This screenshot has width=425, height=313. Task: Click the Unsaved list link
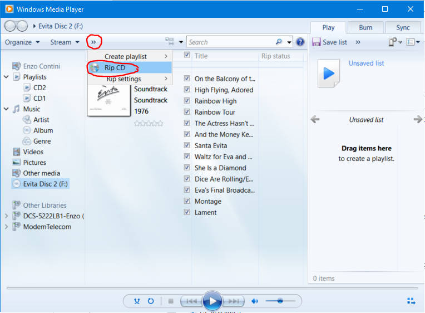[366, 63]
